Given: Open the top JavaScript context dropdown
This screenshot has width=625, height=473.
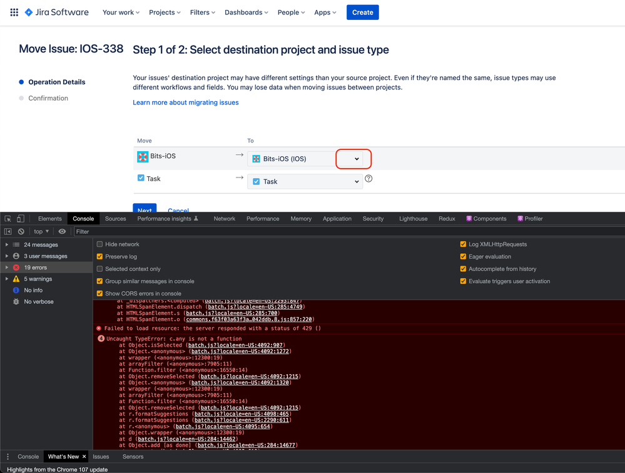Looking at the screenshot, I should click(41, 231).
